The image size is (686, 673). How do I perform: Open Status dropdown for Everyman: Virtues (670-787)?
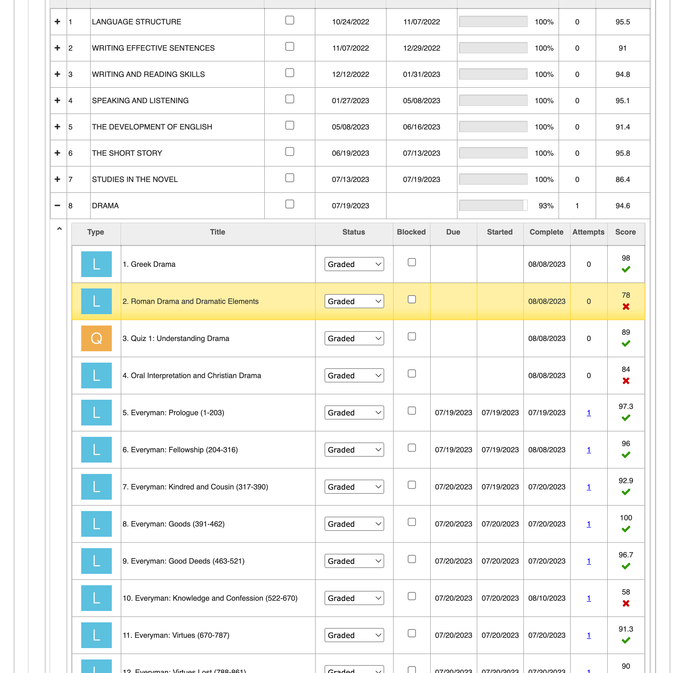pos(354,635)
